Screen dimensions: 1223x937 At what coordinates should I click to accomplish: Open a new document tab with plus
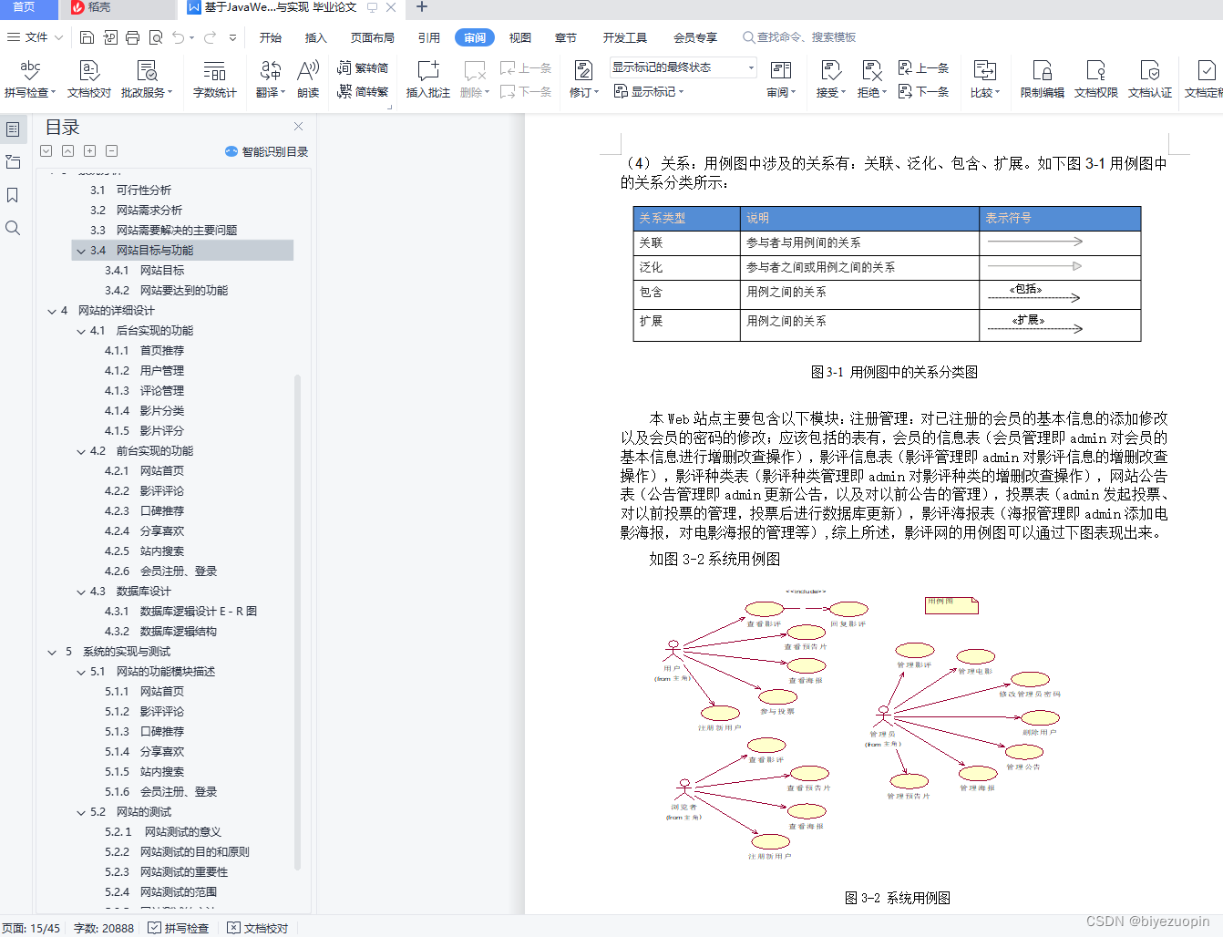click(421, 7)
